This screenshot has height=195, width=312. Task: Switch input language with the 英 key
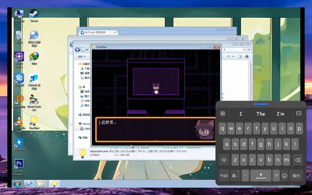235,176
